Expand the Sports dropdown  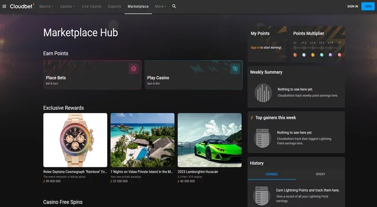click(46, 7)
